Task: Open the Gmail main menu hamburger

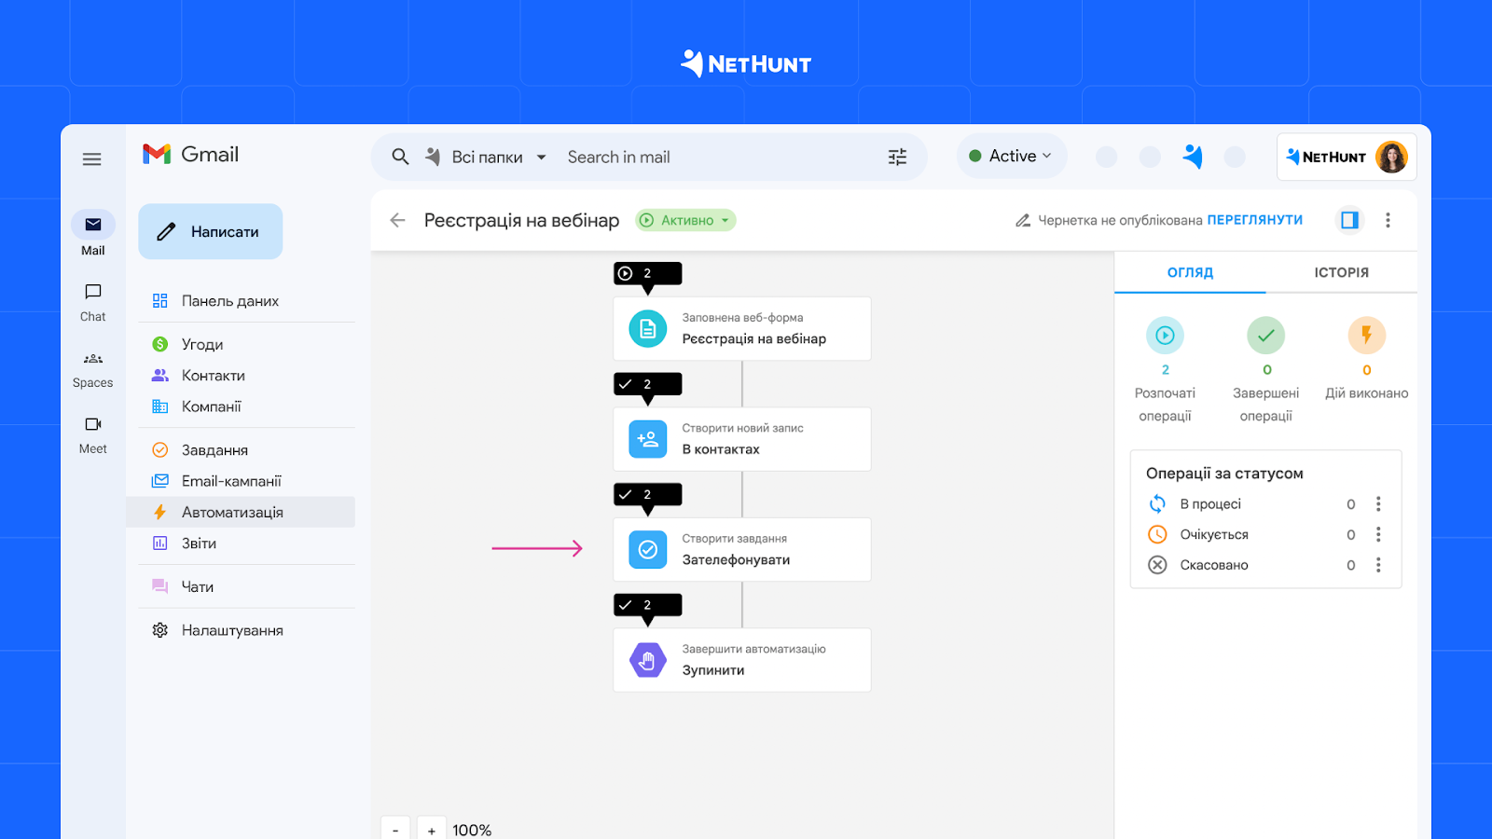Action: pyautogui.click(x=91, y=159)
